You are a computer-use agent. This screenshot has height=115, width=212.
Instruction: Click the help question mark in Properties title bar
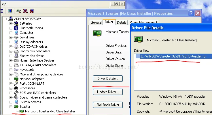[191, 13]
